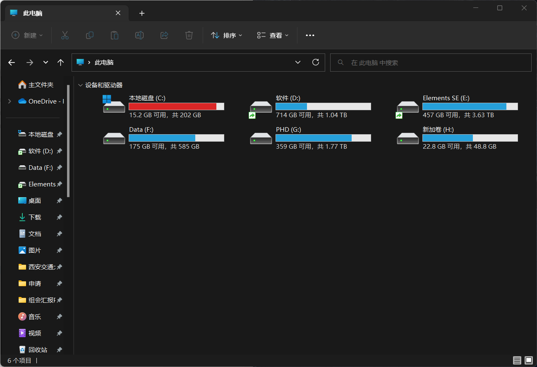Screen dimensions: 537x367
Task: Click the 6 个项目 status text
Action: (19, 360)
